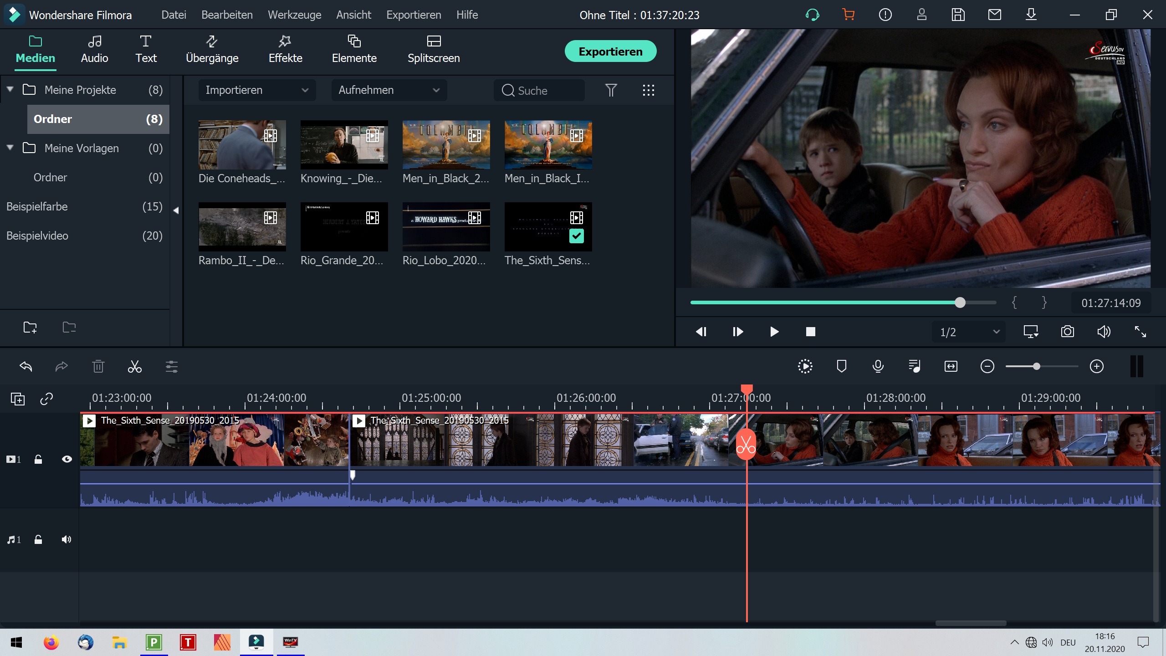Toggle lock on video track 1
This screenshot has height=656, width=1166.
coord(38,459)
